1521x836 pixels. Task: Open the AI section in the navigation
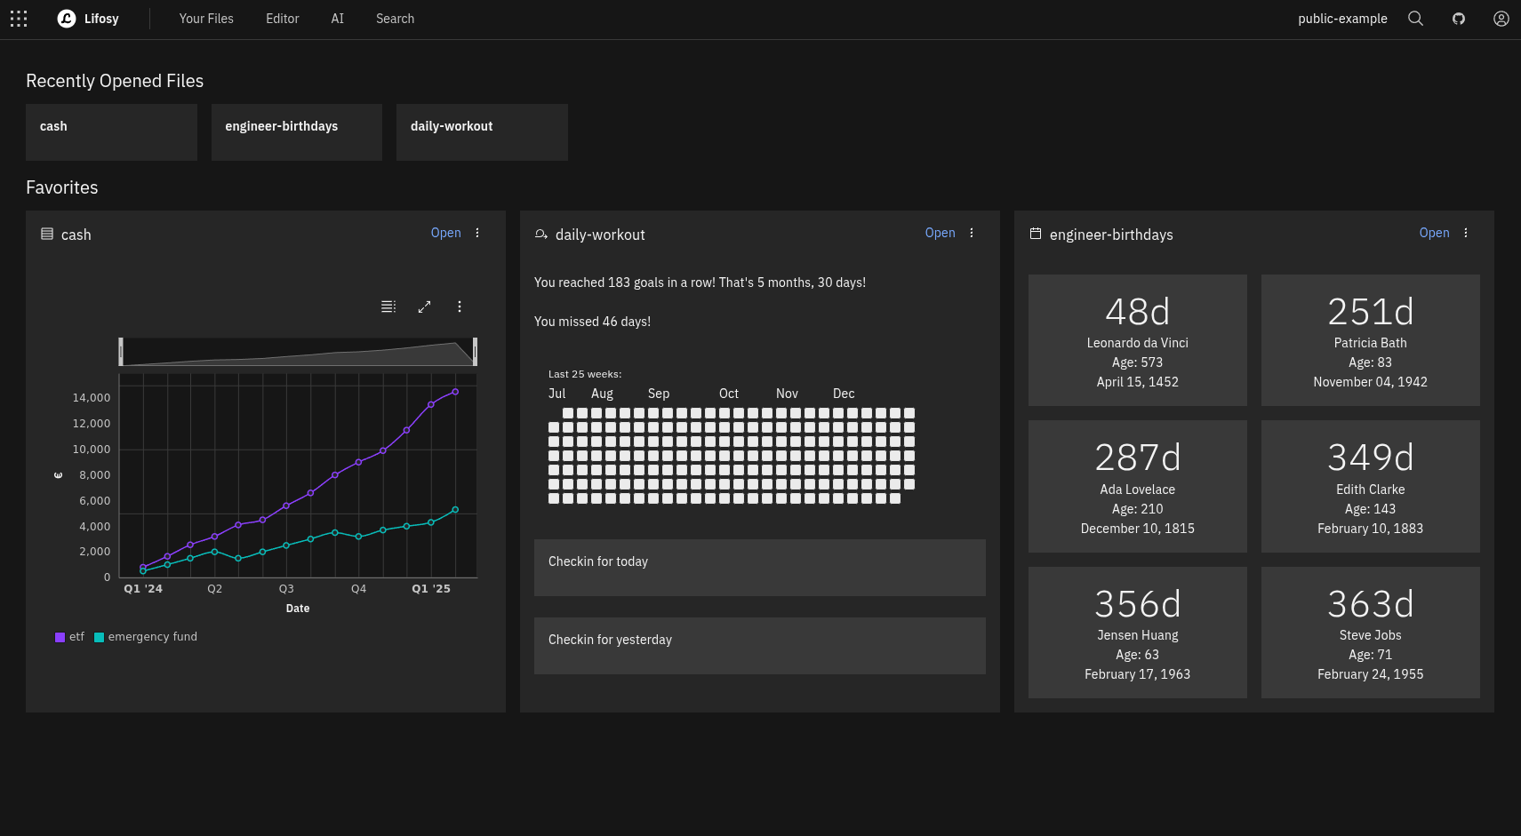(x=337, y=18)
